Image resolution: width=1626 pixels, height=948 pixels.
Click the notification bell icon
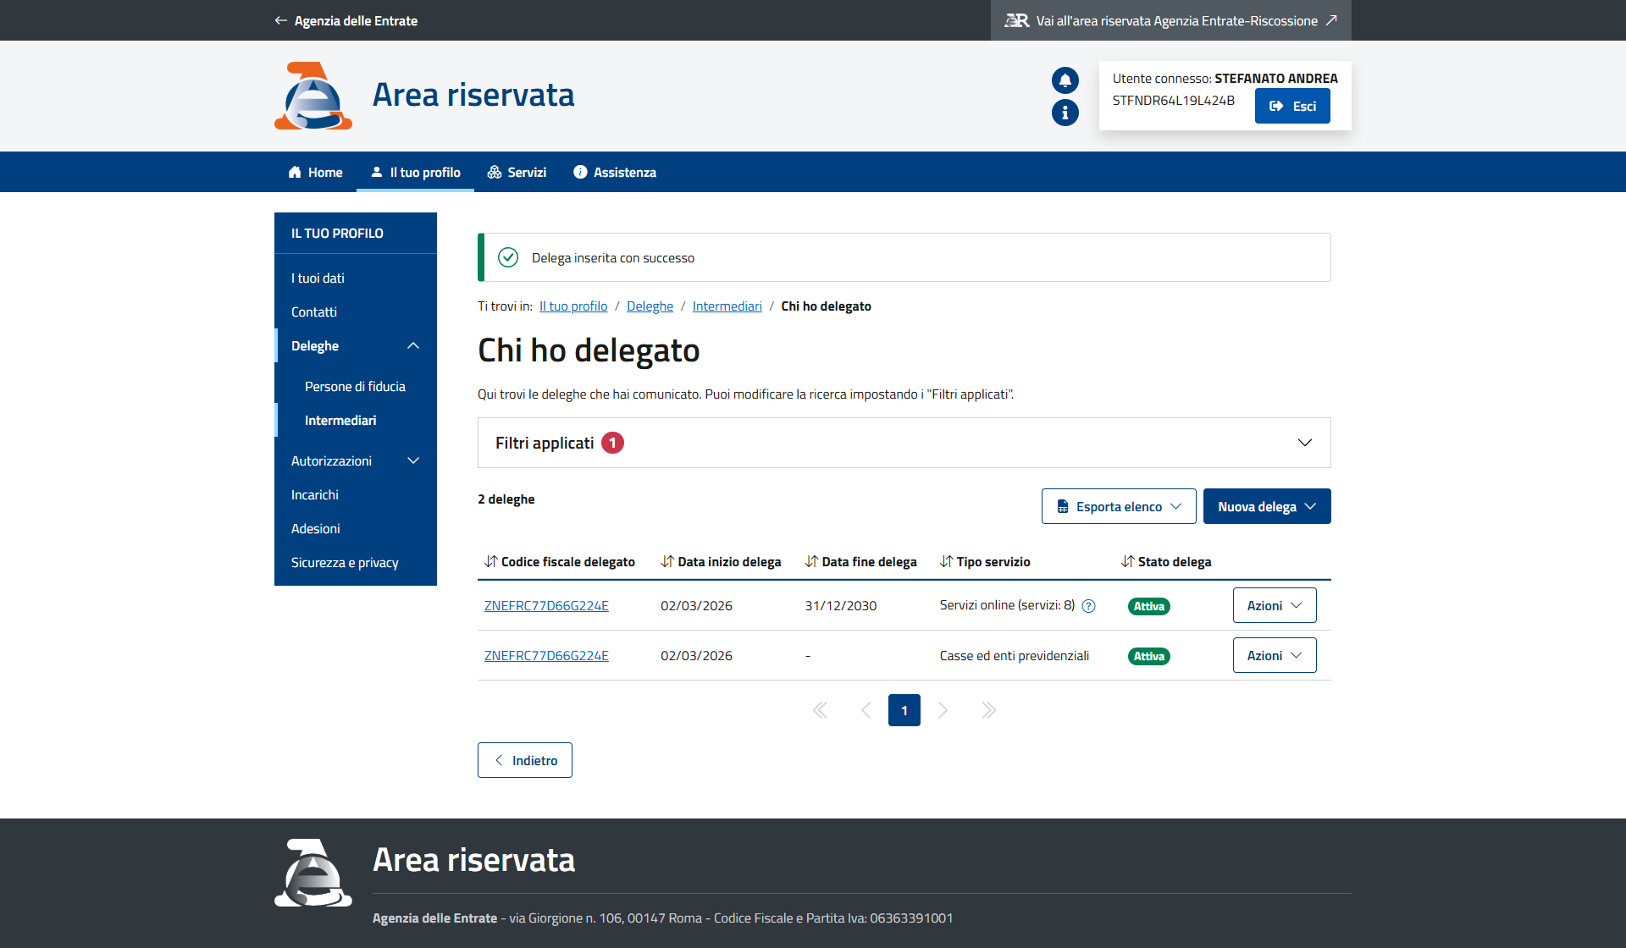(1065, 80)
